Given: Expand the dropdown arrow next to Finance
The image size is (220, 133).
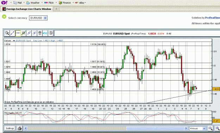Looking at the screenshot, I should [73, 3].
